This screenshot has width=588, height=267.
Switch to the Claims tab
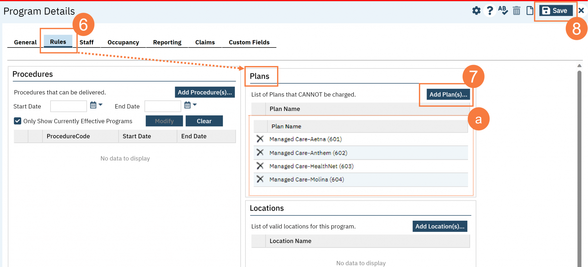pyautogui.click(x=205, y=42)
